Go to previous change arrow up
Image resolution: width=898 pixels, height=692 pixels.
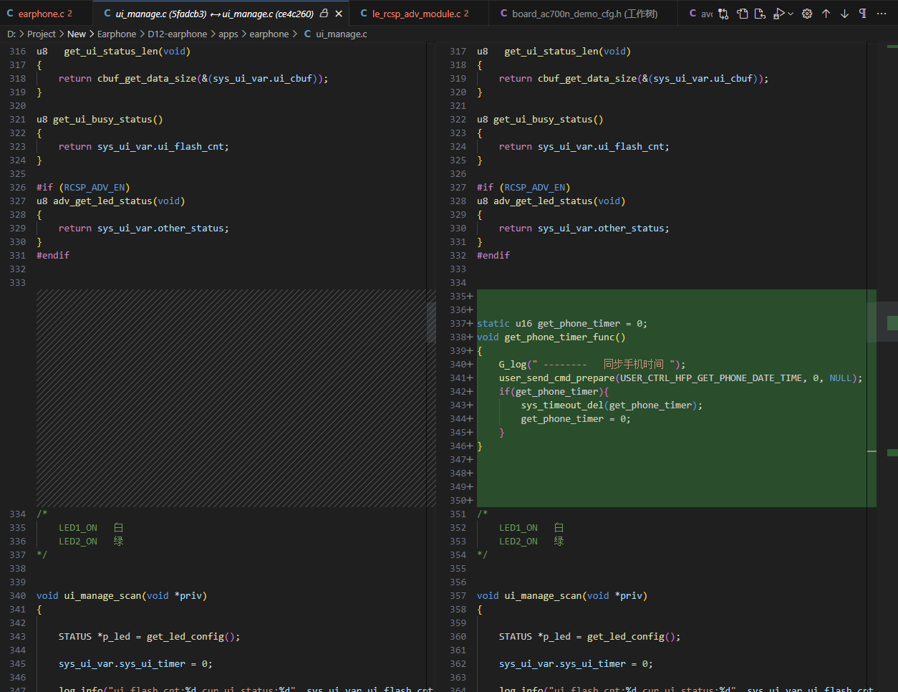coord(826,14)
